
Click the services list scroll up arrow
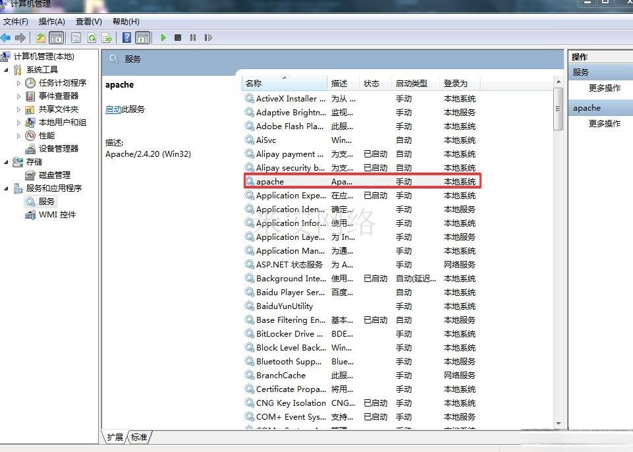tap(559, 82)
